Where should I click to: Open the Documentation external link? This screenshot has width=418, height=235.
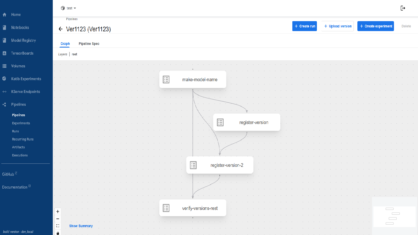pos(16,187)
